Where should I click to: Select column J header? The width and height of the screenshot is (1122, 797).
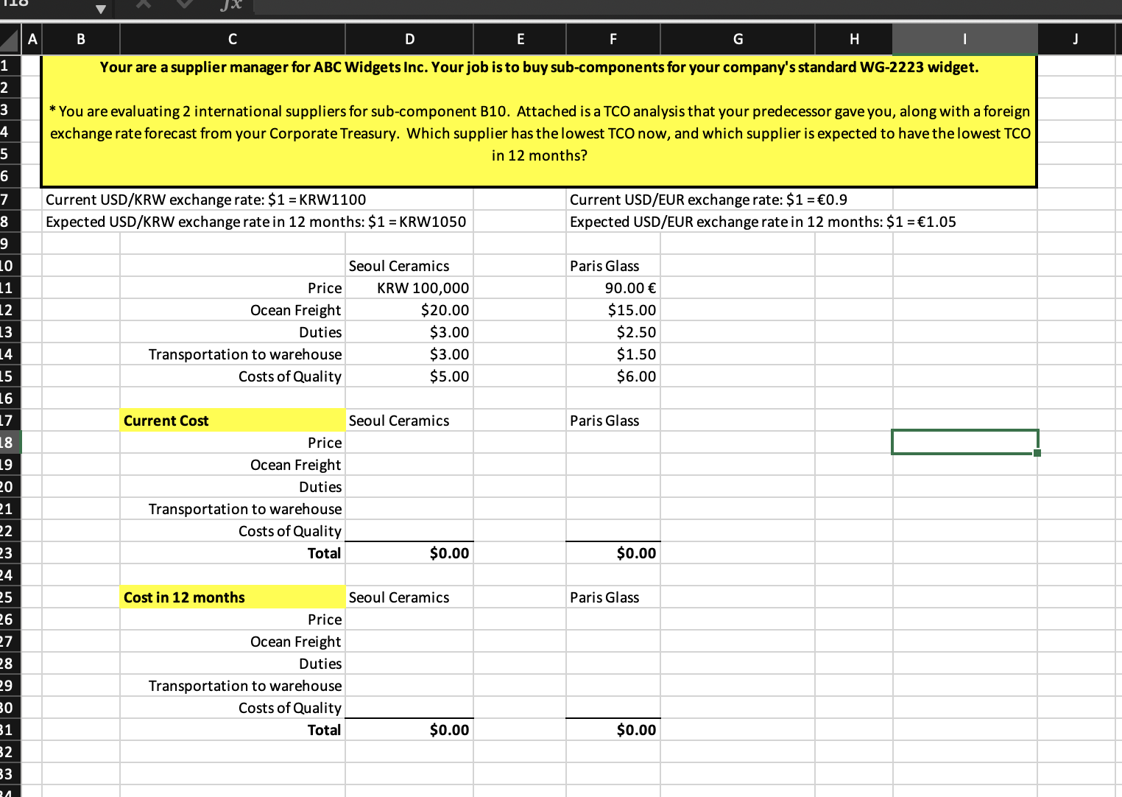[1076, 39]
